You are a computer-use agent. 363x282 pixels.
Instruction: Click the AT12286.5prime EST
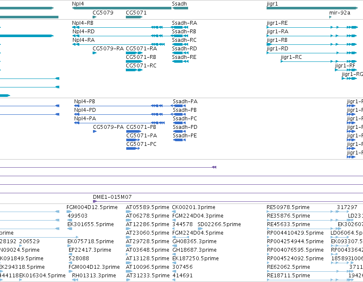[x=148, y=224]
